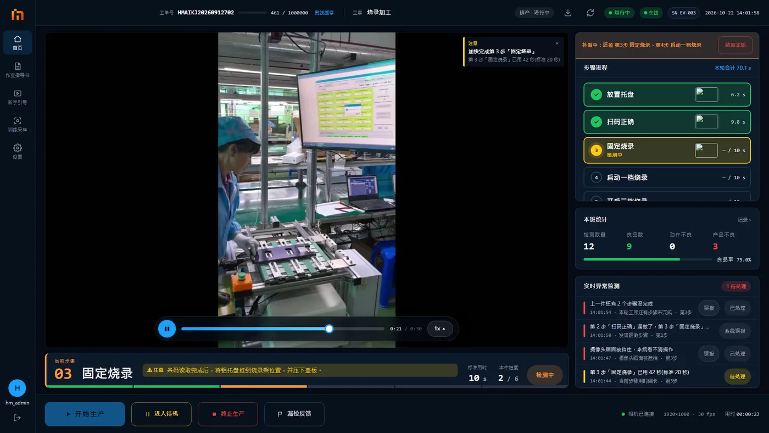Click the 进入待机 button
Viewport: 769px width, 433px height.
161,414
